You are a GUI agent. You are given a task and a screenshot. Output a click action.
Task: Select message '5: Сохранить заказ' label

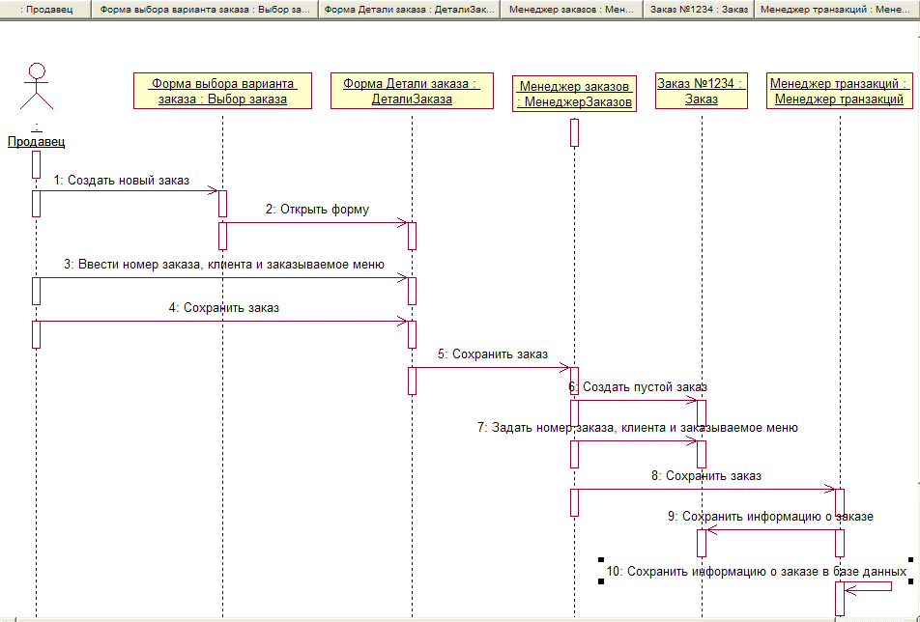point(492,354)
